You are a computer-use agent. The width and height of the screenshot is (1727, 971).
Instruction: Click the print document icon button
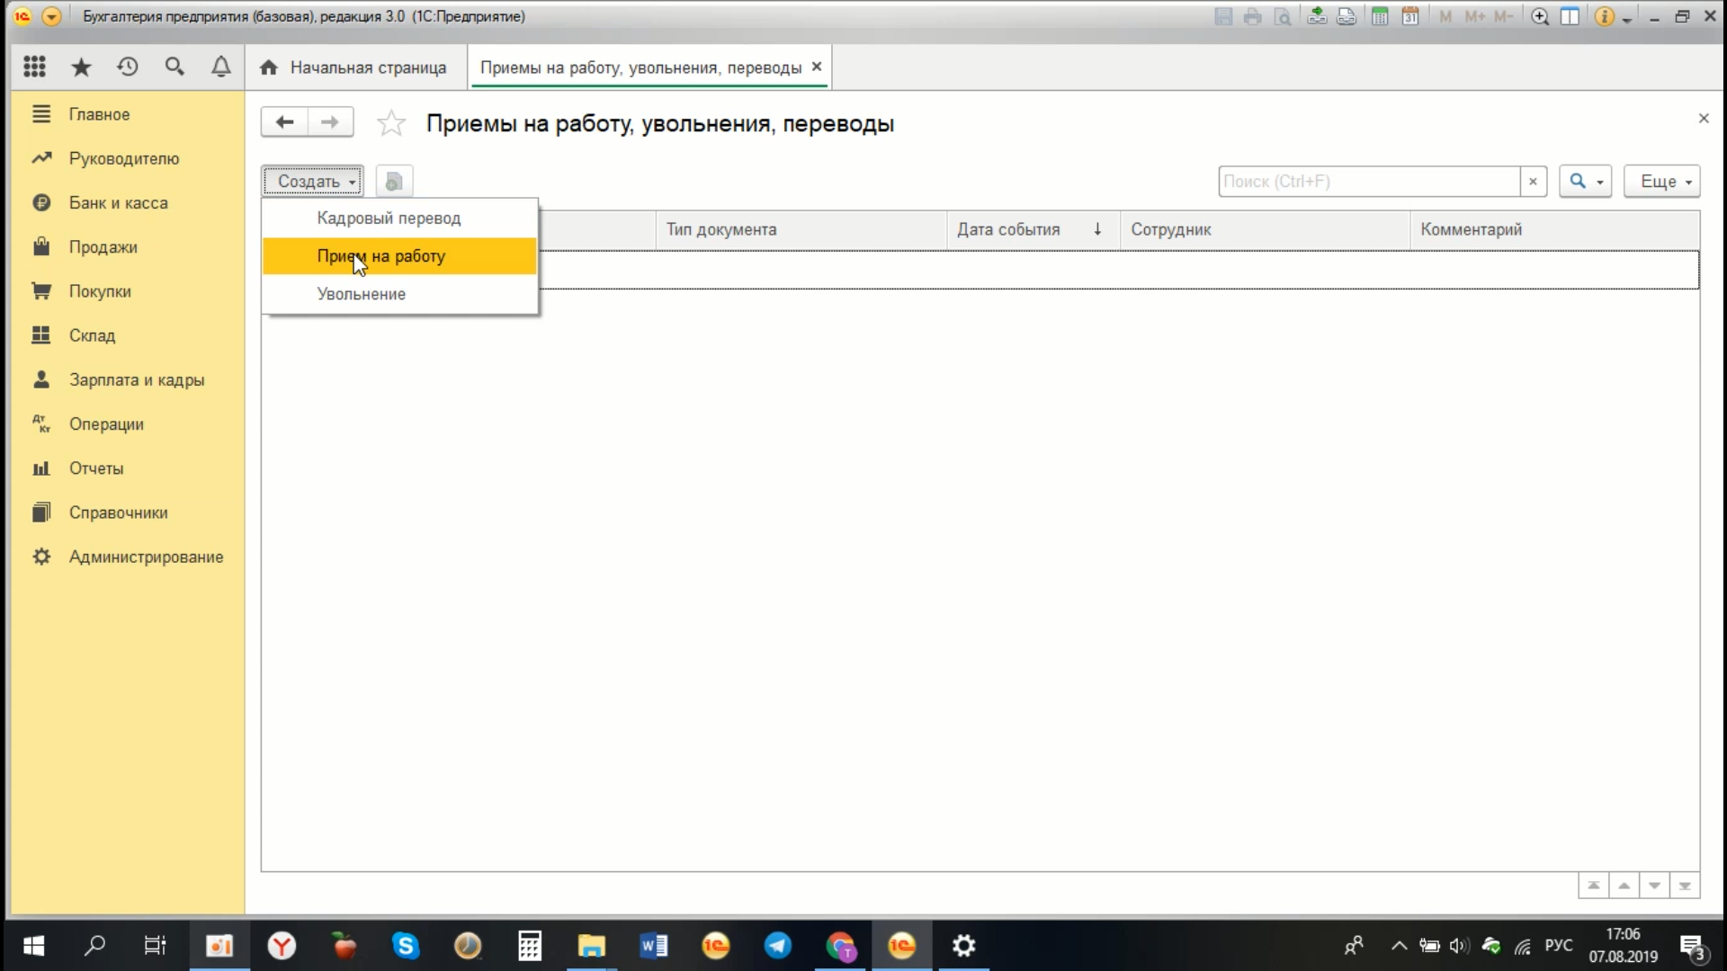pyautogui.click(x=1253, y=16)
